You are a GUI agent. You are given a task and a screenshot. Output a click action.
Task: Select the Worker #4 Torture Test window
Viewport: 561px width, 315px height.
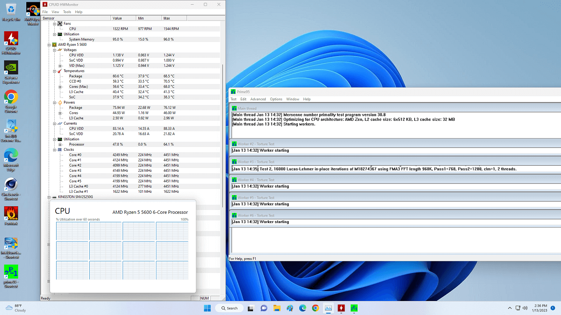pos(395,180)
